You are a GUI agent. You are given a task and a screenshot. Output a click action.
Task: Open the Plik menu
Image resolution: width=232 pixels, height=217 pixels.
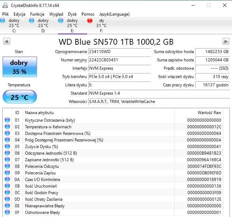(6, 14)
